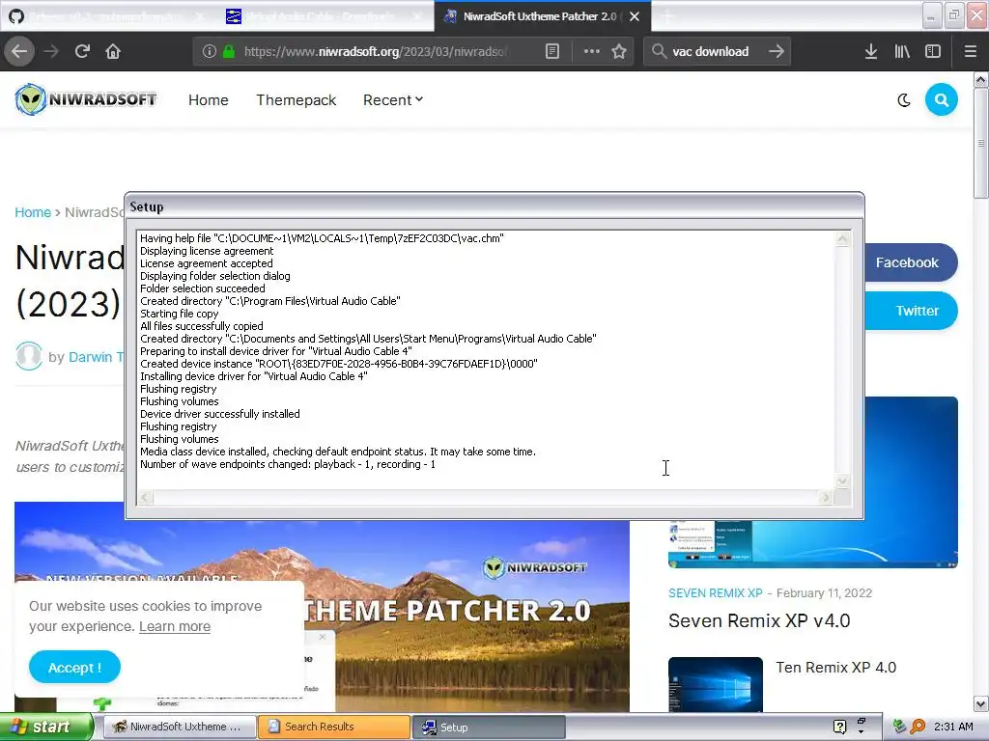Show site information icon in address bar
Screen dimensions: 989x741
click(210, 52)
